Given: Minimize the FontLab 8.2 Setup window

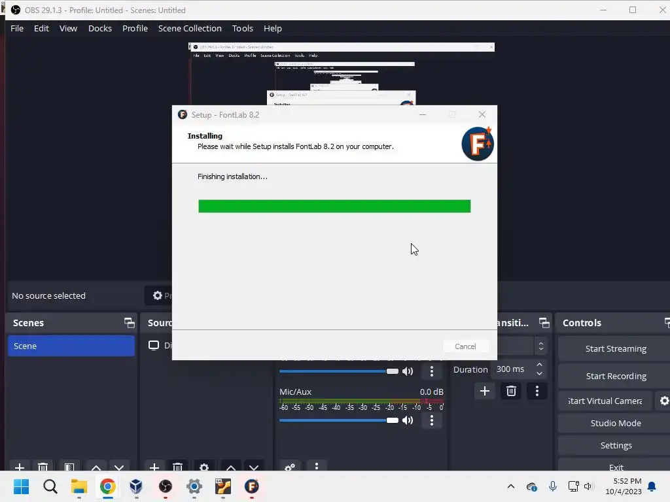Looking at the screenshot, I should 423,114.
